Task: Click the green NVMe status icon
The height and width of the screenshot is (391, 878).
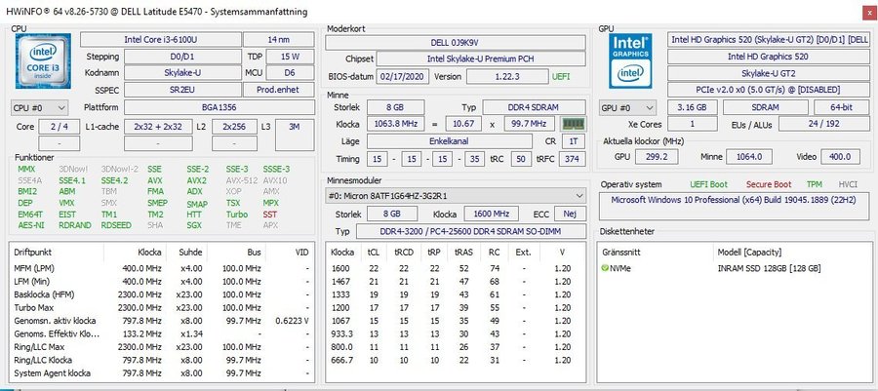Action: [605, 268]
